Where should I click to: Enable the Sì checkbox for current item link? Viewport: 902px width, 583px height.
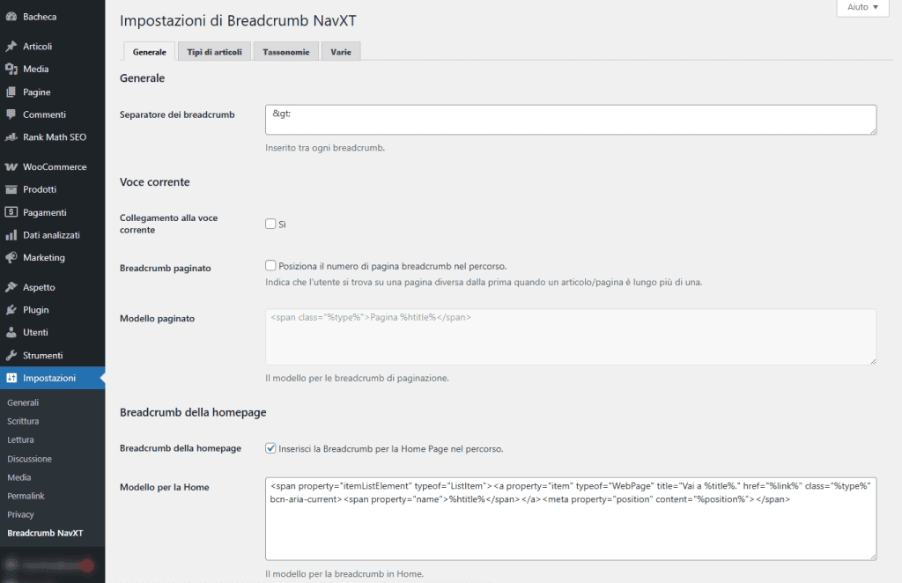coord(270,224)
